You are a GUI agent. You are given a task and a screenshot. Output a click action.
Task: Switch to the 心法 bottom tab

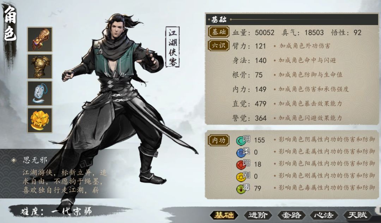(x=324, y=215)
